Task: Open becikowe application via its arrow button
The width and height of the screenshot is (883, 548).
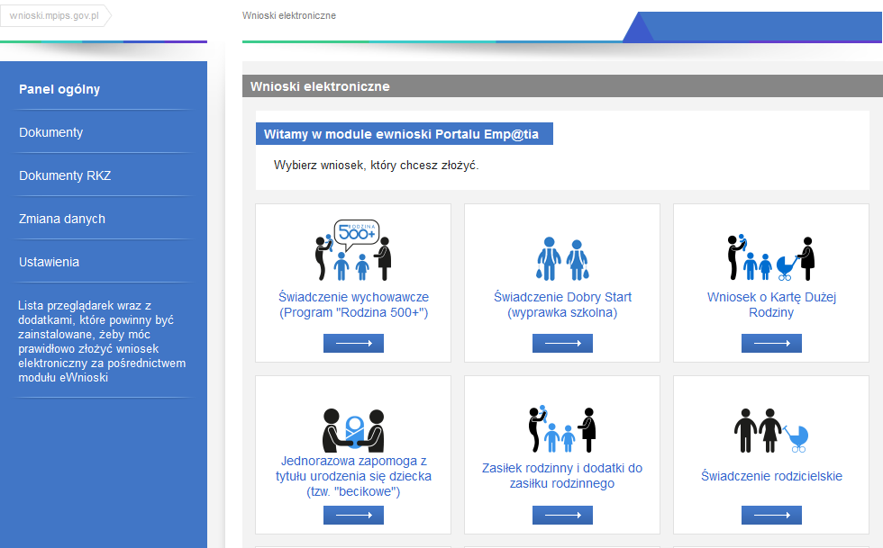Action: coord(353,515)
